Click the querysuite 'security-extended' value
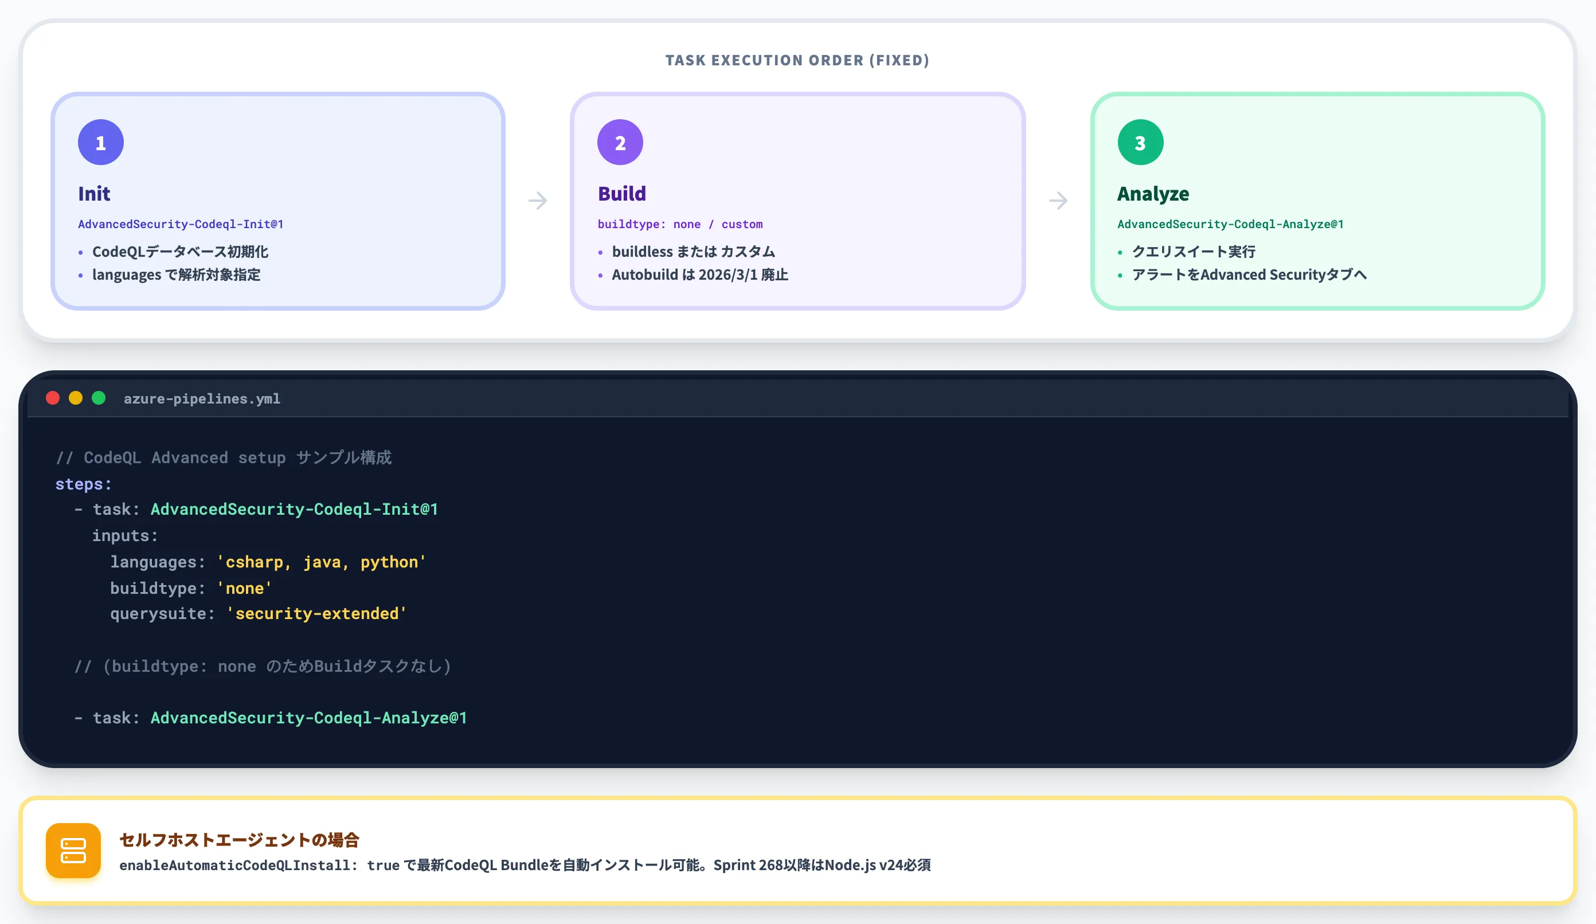1596x924 pixels. 316,614
